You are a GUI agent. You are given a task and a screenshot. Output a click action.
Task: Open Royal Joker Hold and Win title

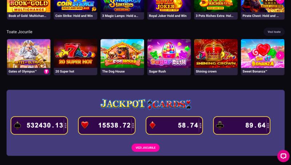(168, 16)
